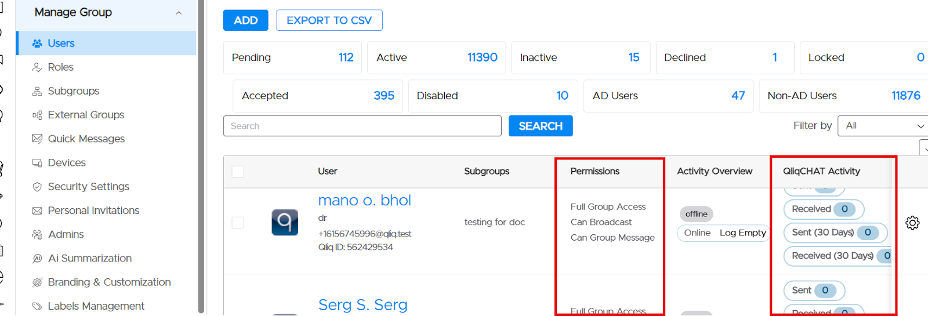Click the Declined 1 status card
The width and height of the screenshot is (928, 316).
(725, 57)
